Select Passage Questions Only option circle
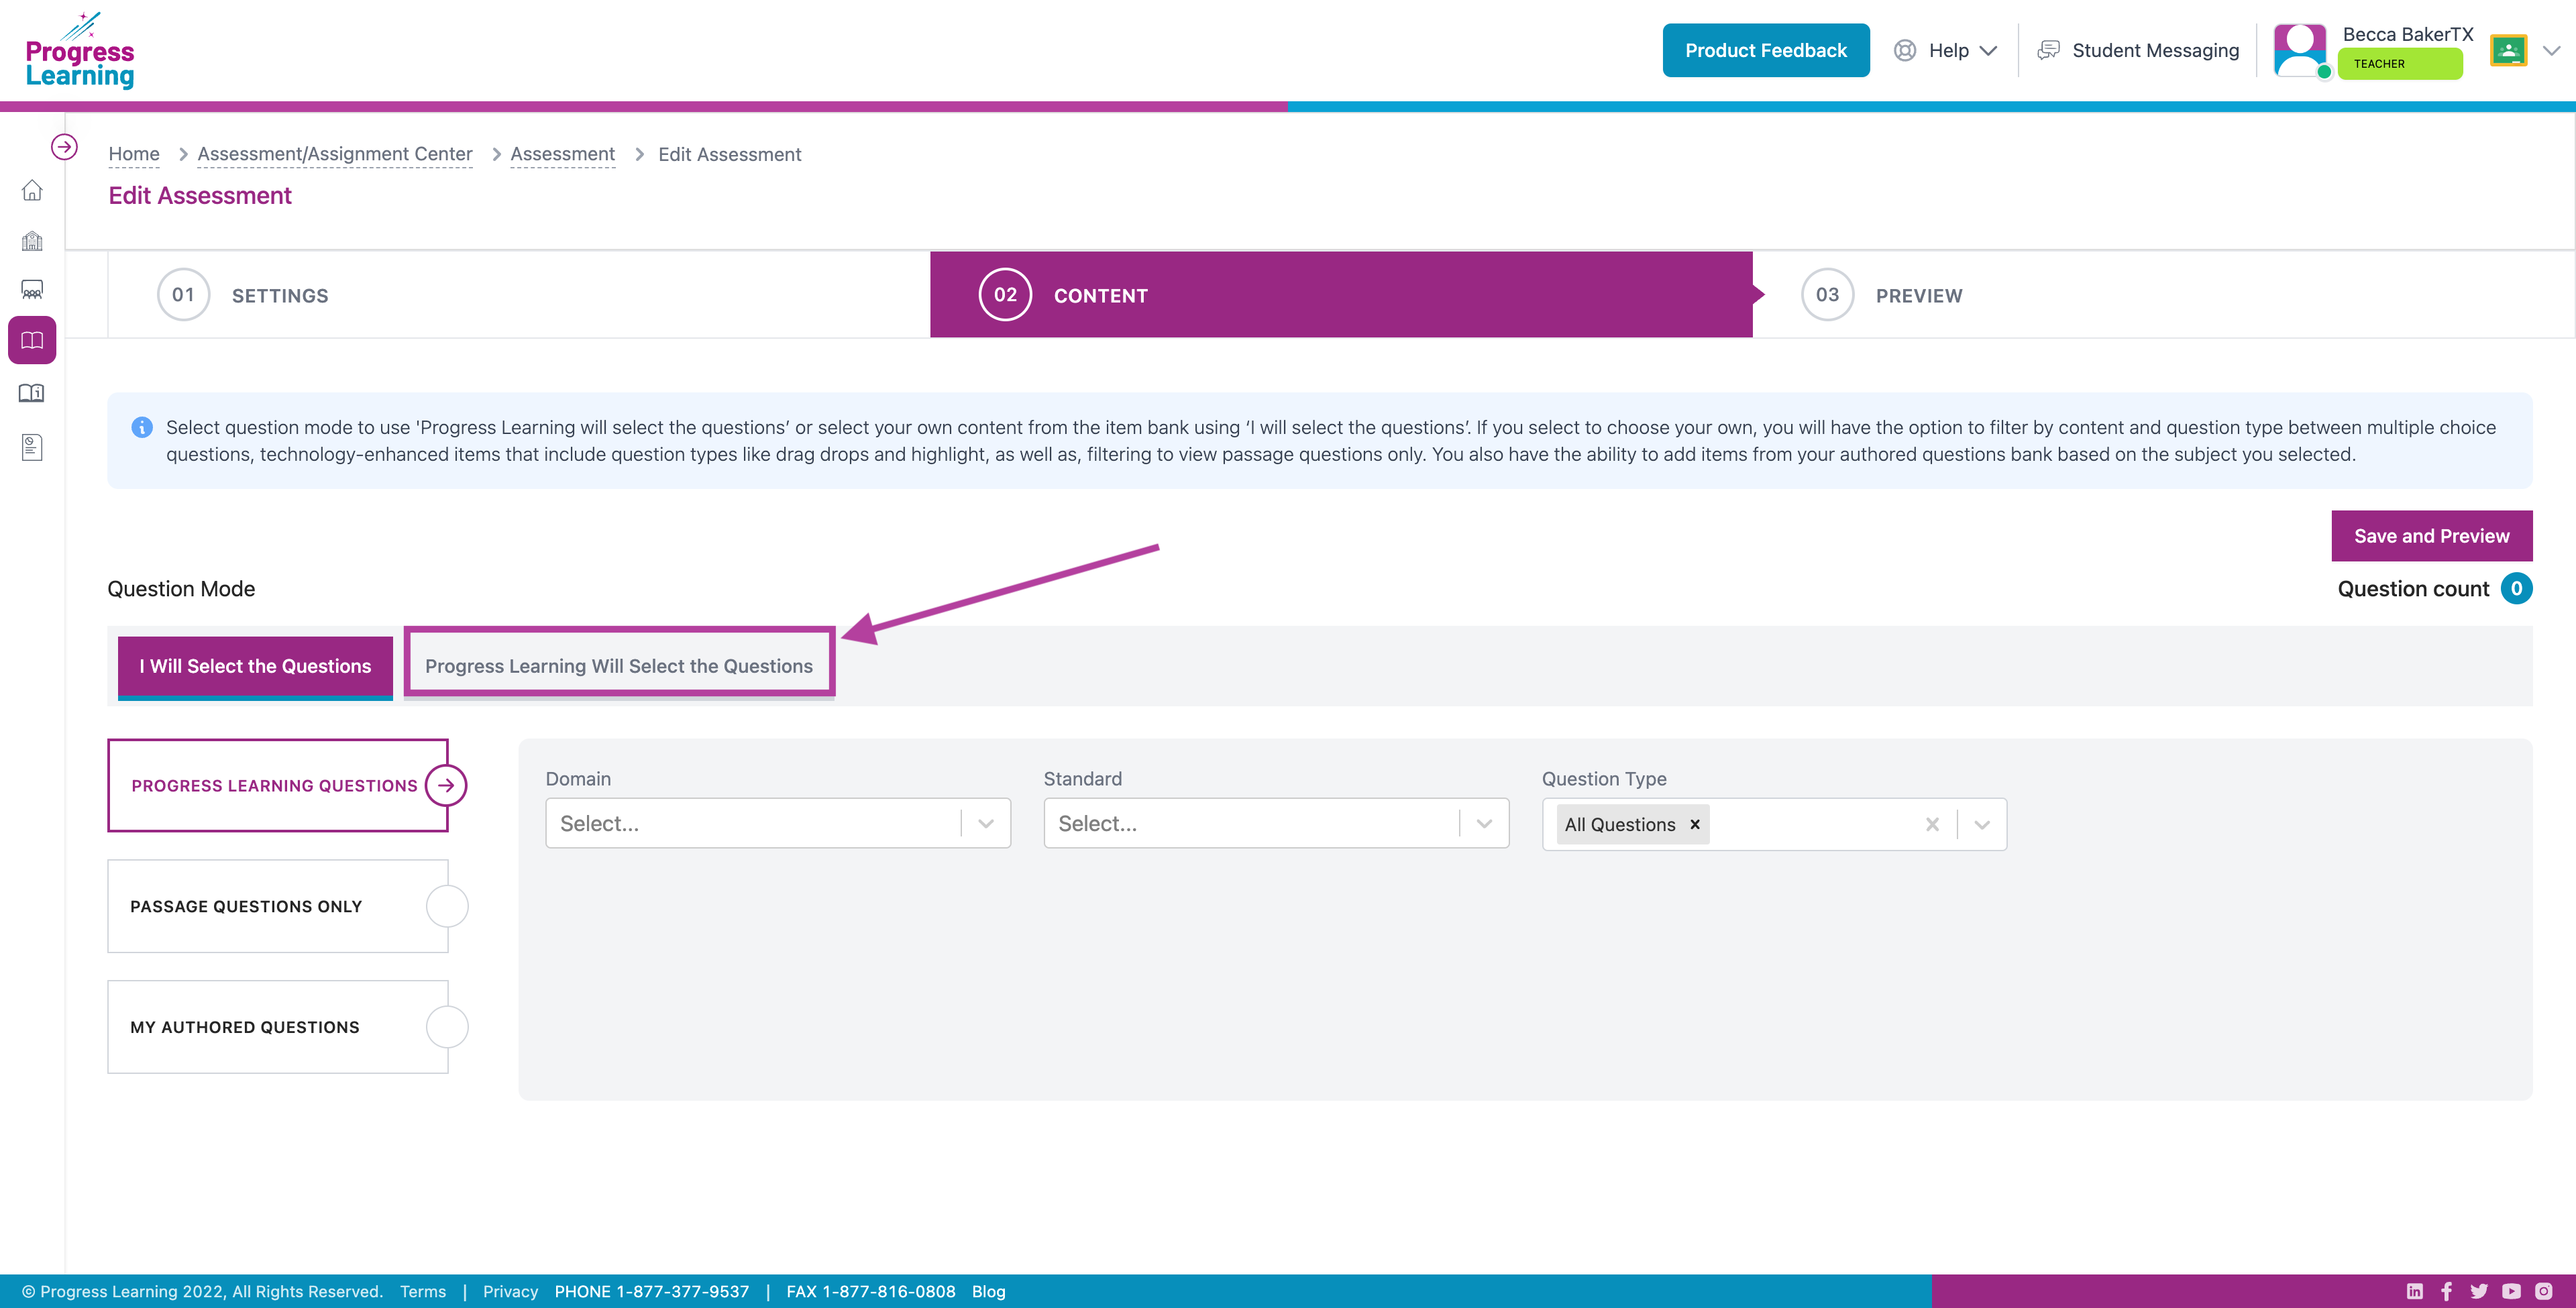2576x1308 pixels. pos(447,906)
